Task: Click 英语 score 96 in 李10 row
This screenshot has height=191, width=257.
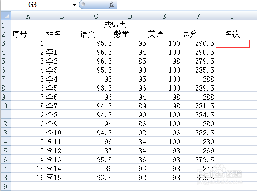Action: coord(164,132)
